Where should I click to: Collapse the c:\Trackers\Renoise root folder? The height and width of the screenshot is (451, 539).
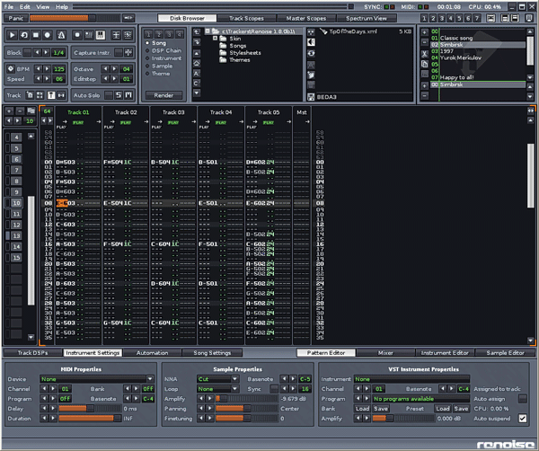(208, 31)
